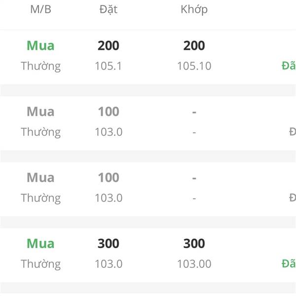Click quantity 100 in the third order
Screen dimensions: 296x296
coord(109,178)
